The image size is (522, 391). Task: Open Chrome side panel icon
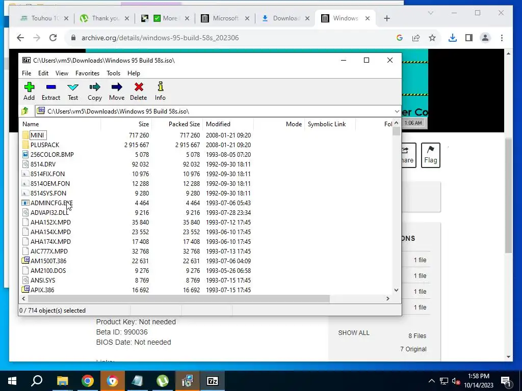(x=469, y=38)
